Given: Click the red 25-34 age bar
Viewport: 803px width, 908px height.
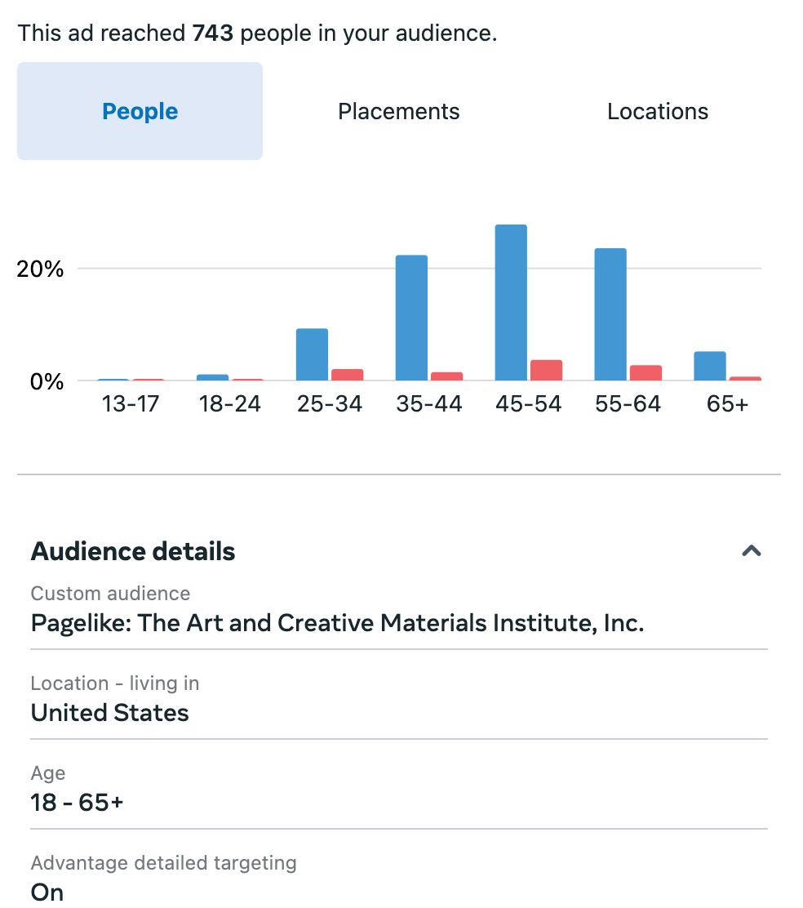Looking at the screenshot, I should click(347, 375).
